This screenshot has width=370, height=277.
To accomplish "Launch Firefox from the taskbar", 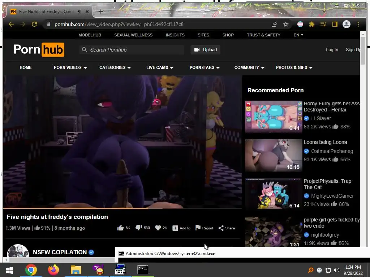I will 53,270.
